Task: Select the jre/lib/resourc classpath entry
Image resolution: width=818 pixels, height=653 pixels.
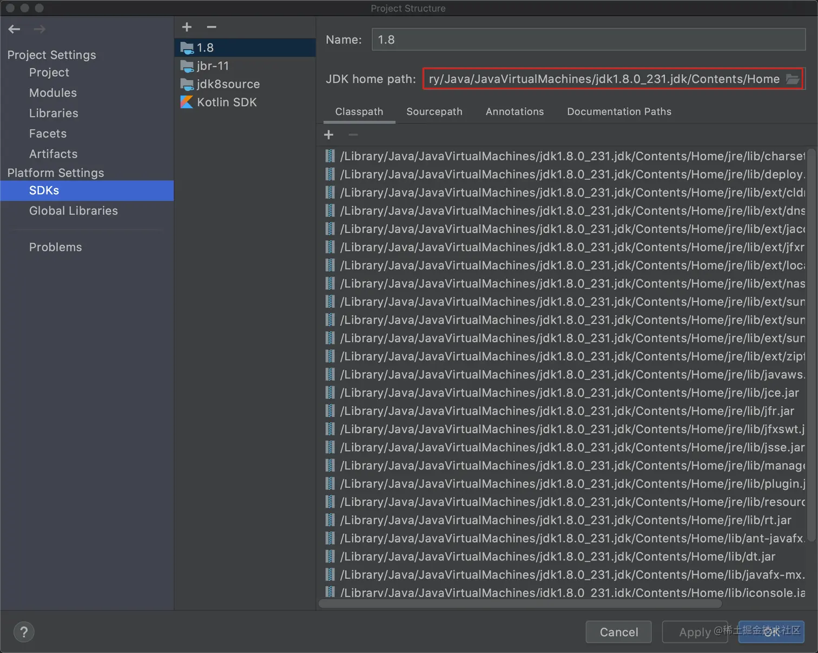Action: [x=563, y=502]
